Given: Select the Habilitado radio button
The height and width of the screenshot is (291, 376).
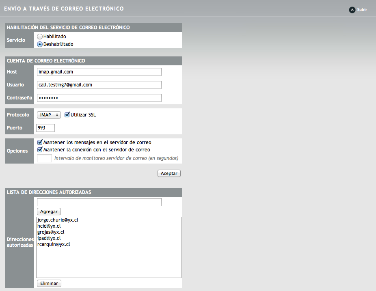Looking at the screenshot, I should click(x=40, y=37).
